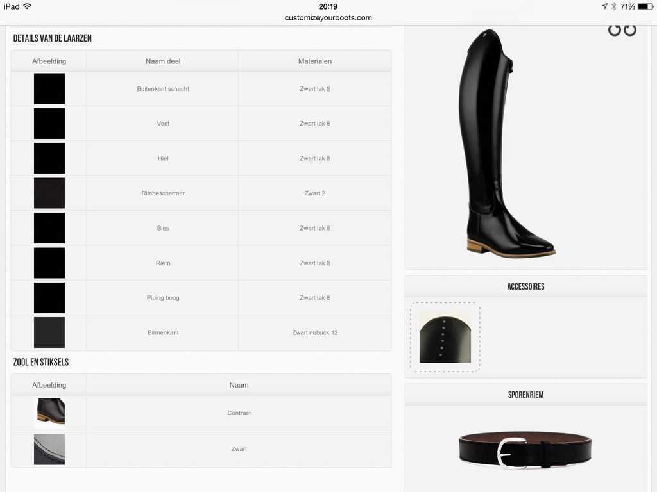Click the spur strap image
Screen dimensions: 657x492
coord(525,450)
